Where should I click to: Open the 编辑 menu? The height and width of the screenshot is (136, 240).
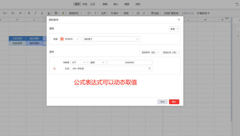point(105,4)
